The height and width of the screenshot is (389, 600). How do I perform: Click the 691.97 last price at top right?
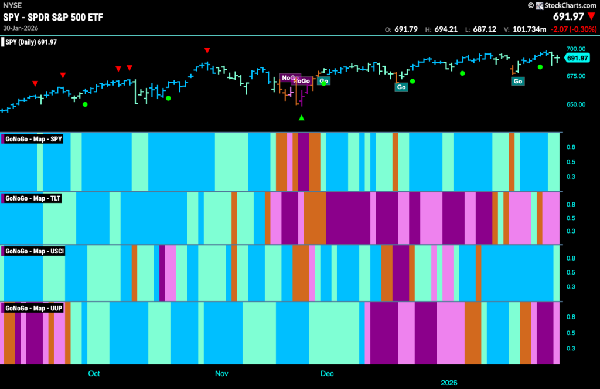[x=568, y=16]
